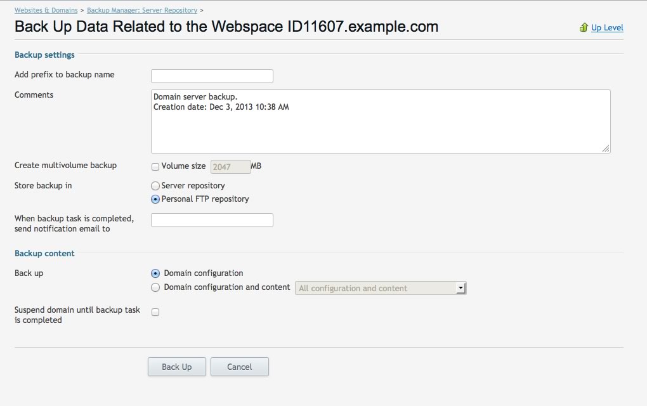Check Suspend domain until backup completes

pos(155,312)
